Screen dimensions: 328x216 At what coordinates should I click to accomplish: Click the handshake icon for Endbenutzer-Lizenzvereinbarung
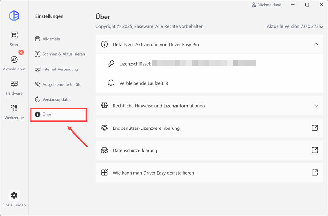104,128
